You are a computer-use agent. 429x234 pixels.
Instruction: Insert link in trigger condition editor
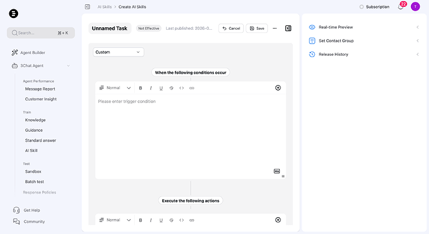point(191,88)
